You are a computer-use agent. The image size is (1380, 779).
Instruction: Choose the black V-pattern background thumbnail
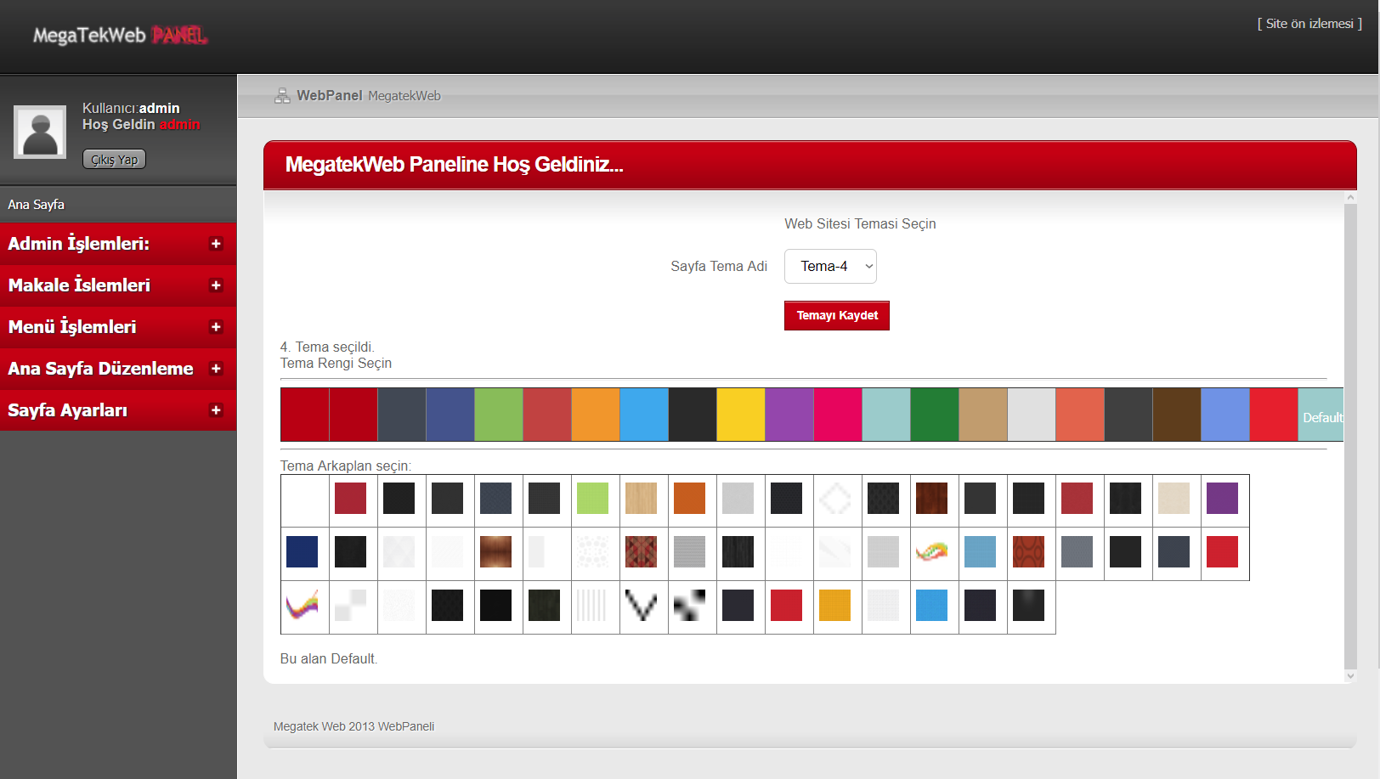click(x=641, y=605)
